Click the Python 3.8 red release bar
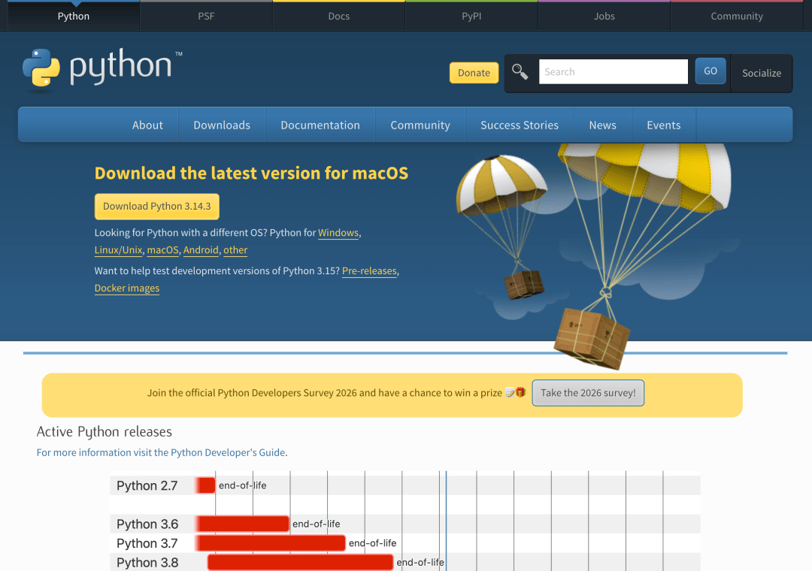This screenshot has height=571, width=812. tap(300, 562)
